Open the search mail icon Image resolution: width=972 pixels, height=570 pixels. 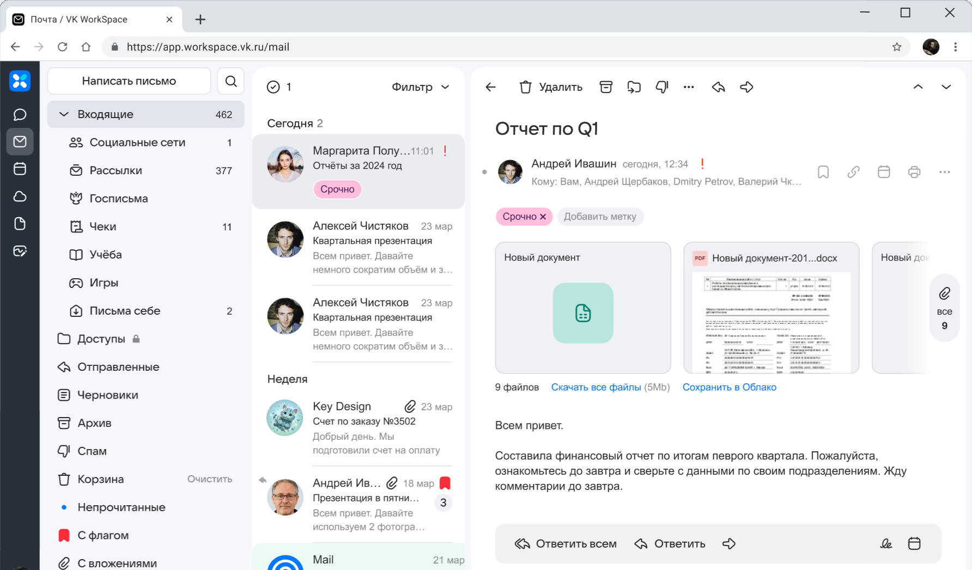[231, 81]
